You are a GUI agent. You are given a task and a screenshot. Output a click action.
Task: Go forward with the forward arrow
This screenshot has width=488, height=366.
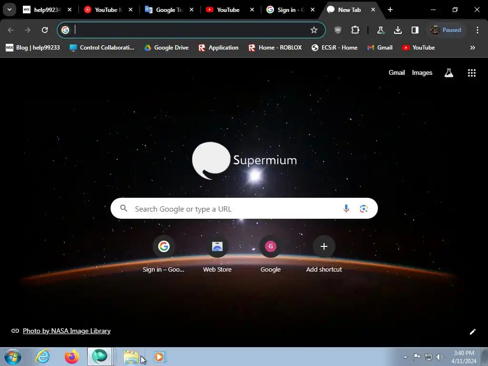coord(27,30)
